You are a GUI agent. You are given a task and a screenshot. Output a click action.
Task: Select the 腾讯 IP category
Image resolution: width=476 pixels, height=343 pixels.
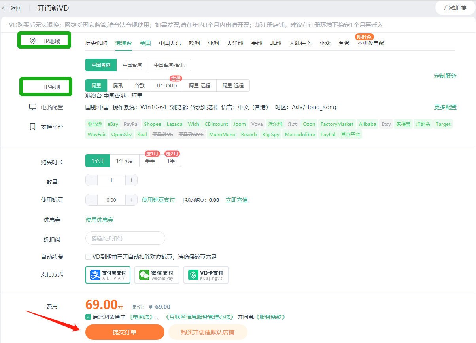point(118,85)
